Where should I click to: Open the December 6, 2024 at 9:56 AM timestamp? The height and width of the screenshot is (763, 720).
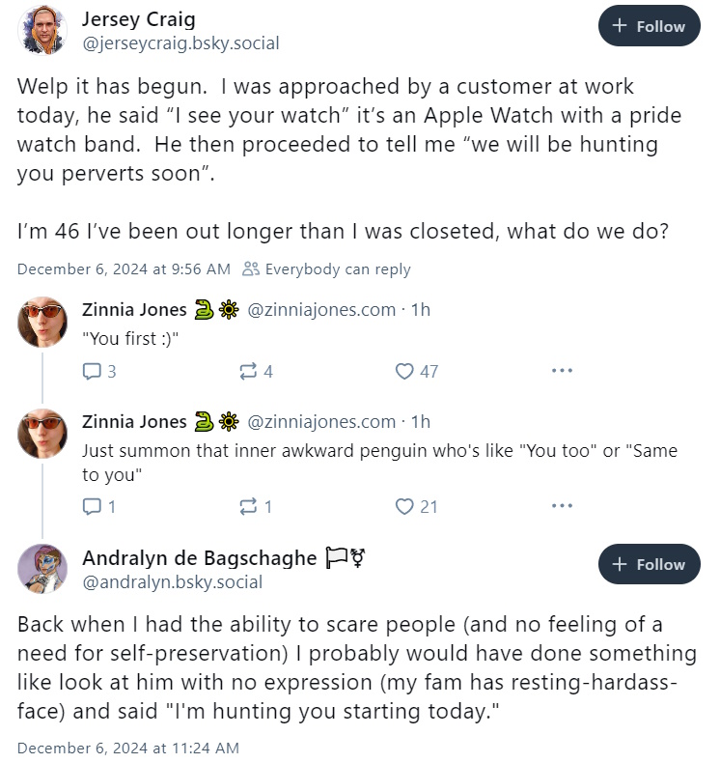coord(124,269)
